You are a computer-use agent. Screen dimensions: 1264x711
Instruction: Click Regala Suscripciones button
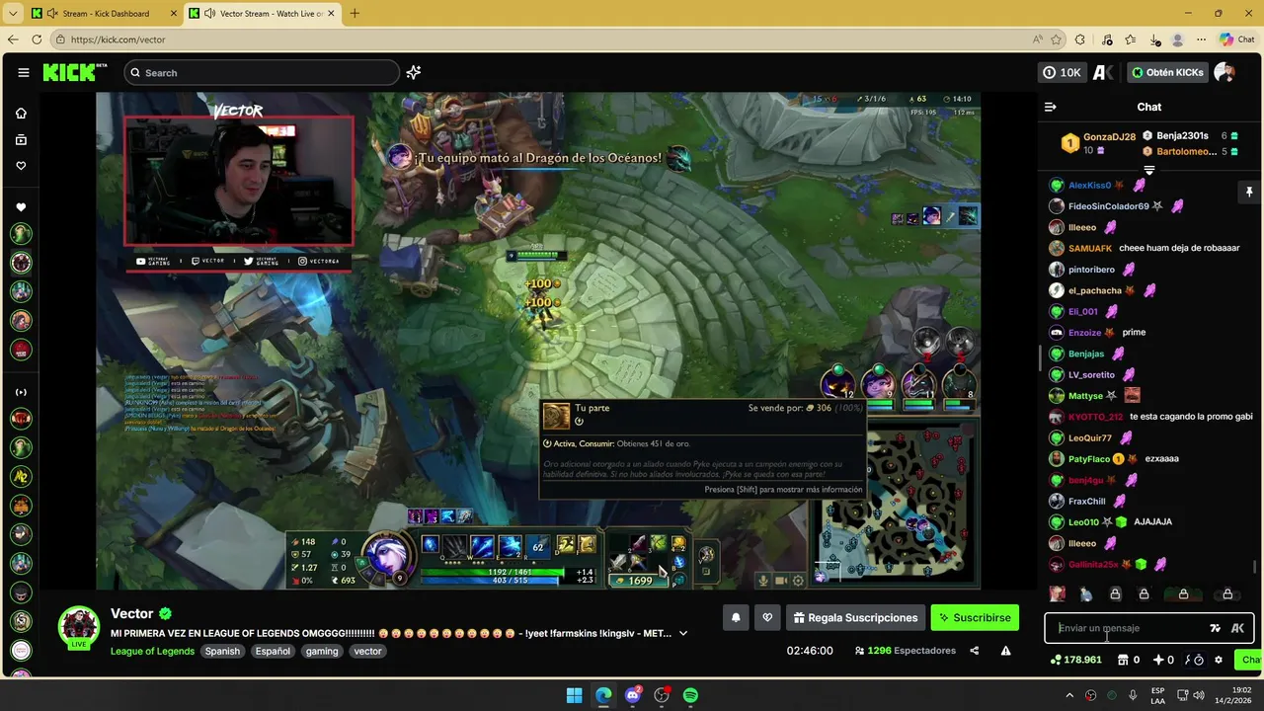pyautogui.click(x=855, y=617)
